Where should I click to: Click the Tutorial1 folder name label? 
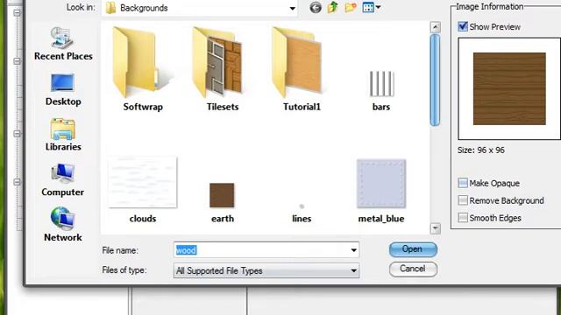click(302, 107)
